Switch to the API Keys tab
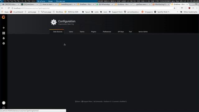199x112 pixels. tap(121, 32)
